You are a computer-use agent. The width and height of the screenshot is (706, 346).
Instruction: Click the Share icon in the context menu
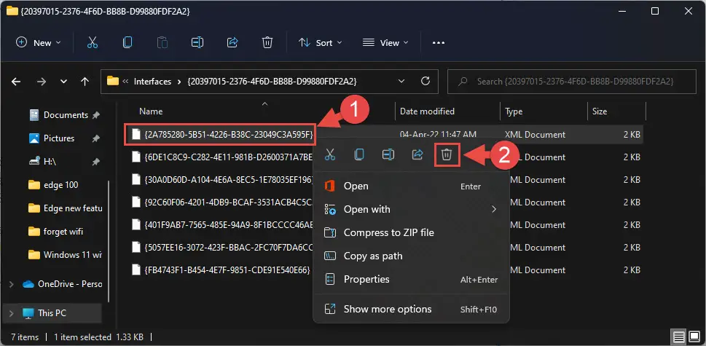(417, 154)
